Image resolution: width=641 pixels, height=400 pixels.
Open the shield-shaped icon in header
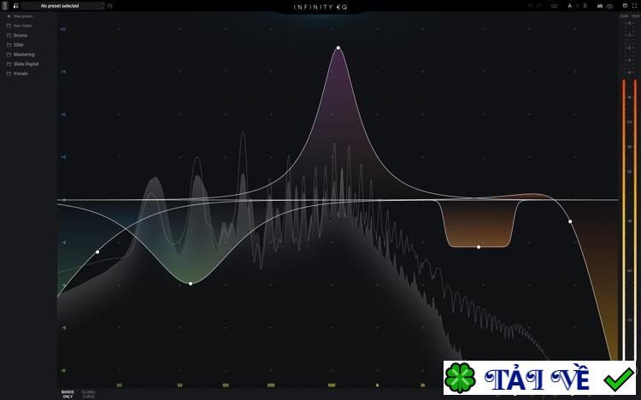[625, 6]
